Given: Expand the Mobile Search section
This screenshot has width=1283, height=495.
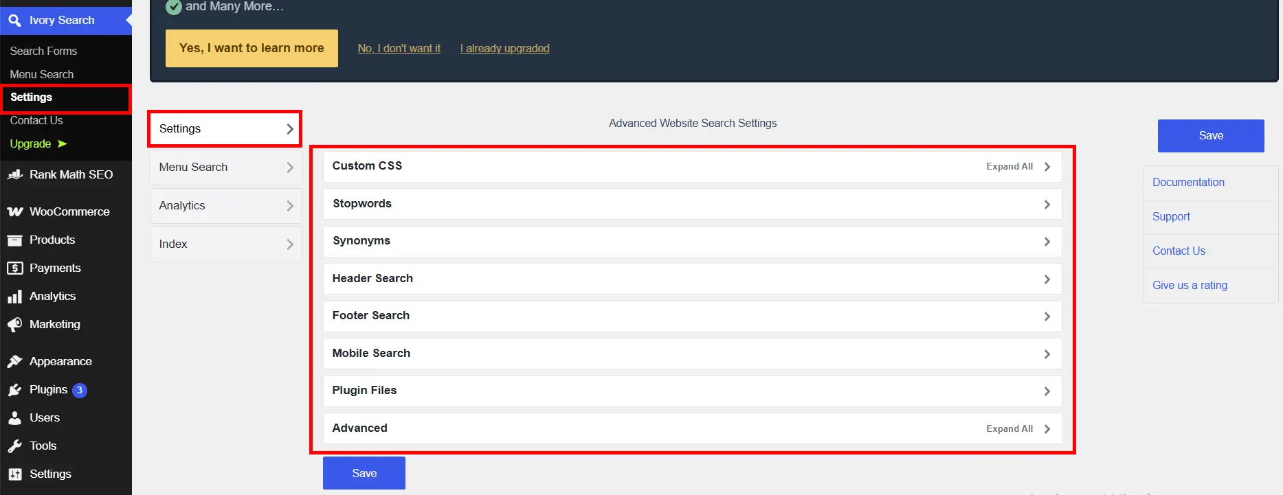Looking at the screenshot, I should 692,354.
